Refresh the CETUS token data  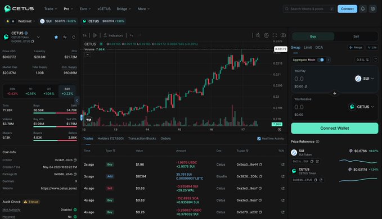click(x=74, y=37)
